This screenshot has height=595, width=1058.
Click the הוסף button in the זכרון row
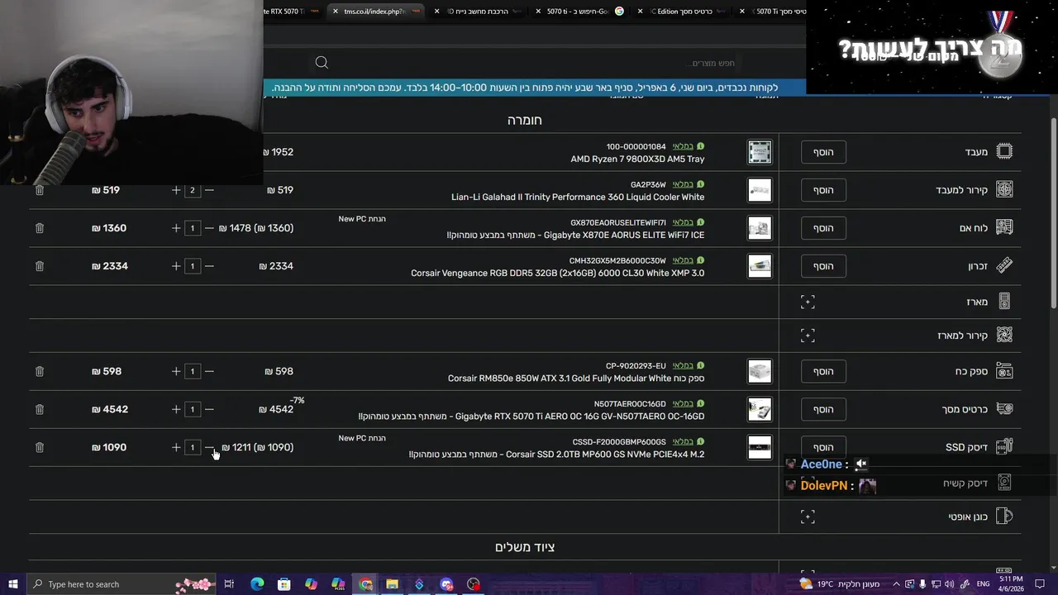(x=823, y=266)
